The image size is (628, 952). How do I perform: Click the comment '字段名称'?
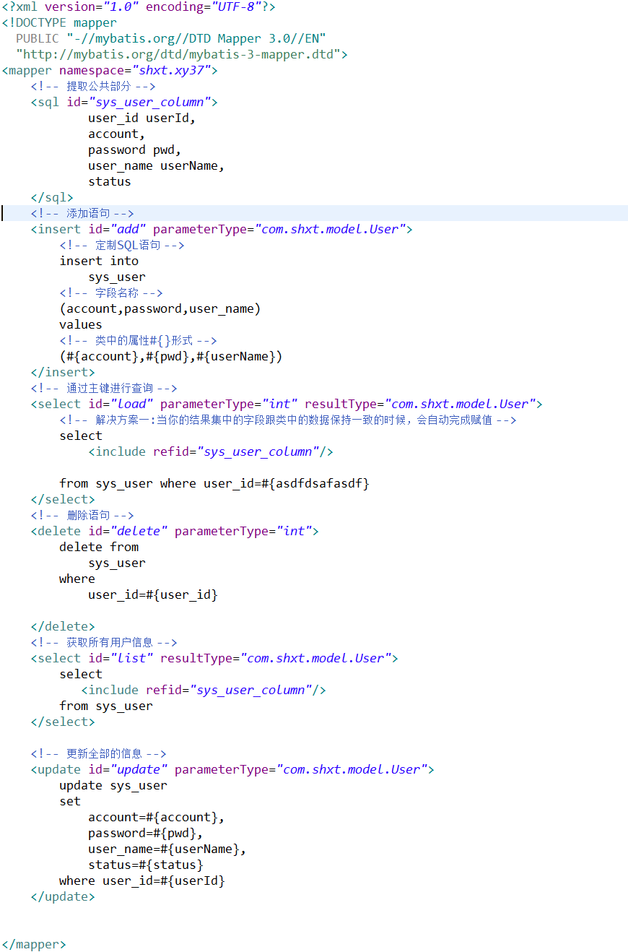(111, 293)
